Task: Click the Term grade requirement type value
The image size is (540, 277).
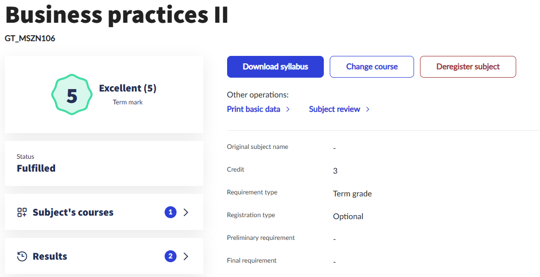Action: pos(352,194)
